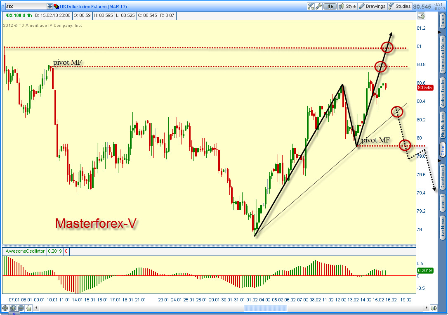This screenshot has height=315, width=448.
Task: Expand the double-chevron tab at bottom left
Action: tap(14, 314)
